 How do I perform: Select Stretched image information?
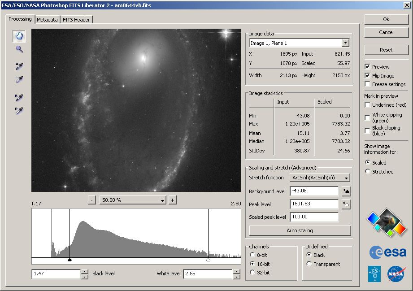pos(368,171)
